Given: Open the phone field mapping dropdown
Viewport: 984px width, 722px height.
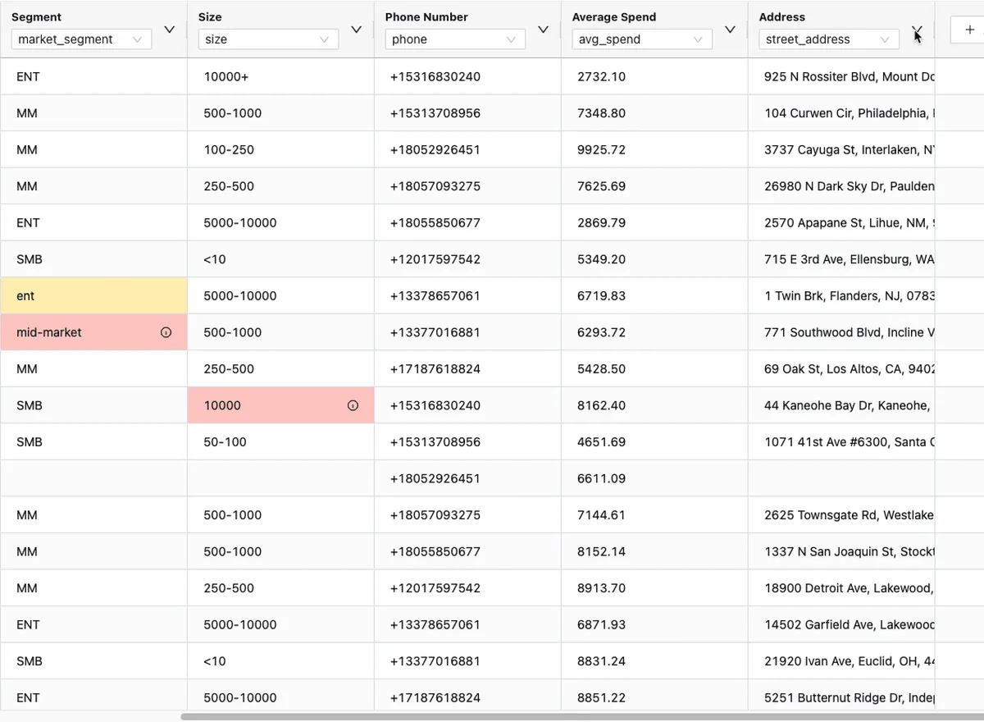Looking at the screenshot, I should click(x=455, y=39).
